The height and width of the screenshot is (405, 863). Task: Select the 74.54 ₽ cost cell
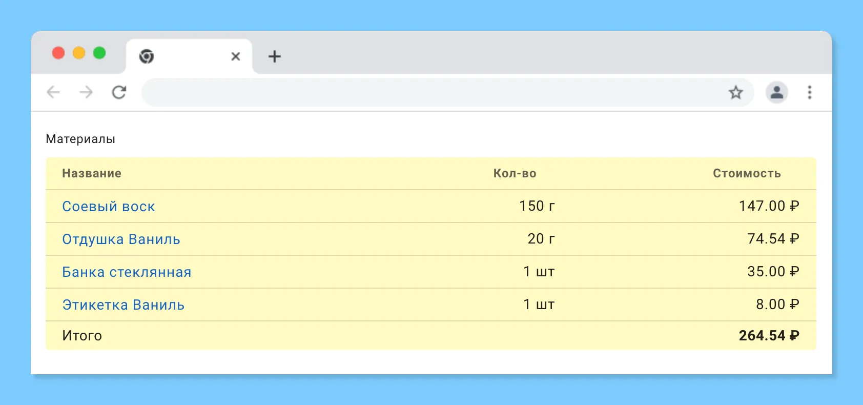(773, 239)
